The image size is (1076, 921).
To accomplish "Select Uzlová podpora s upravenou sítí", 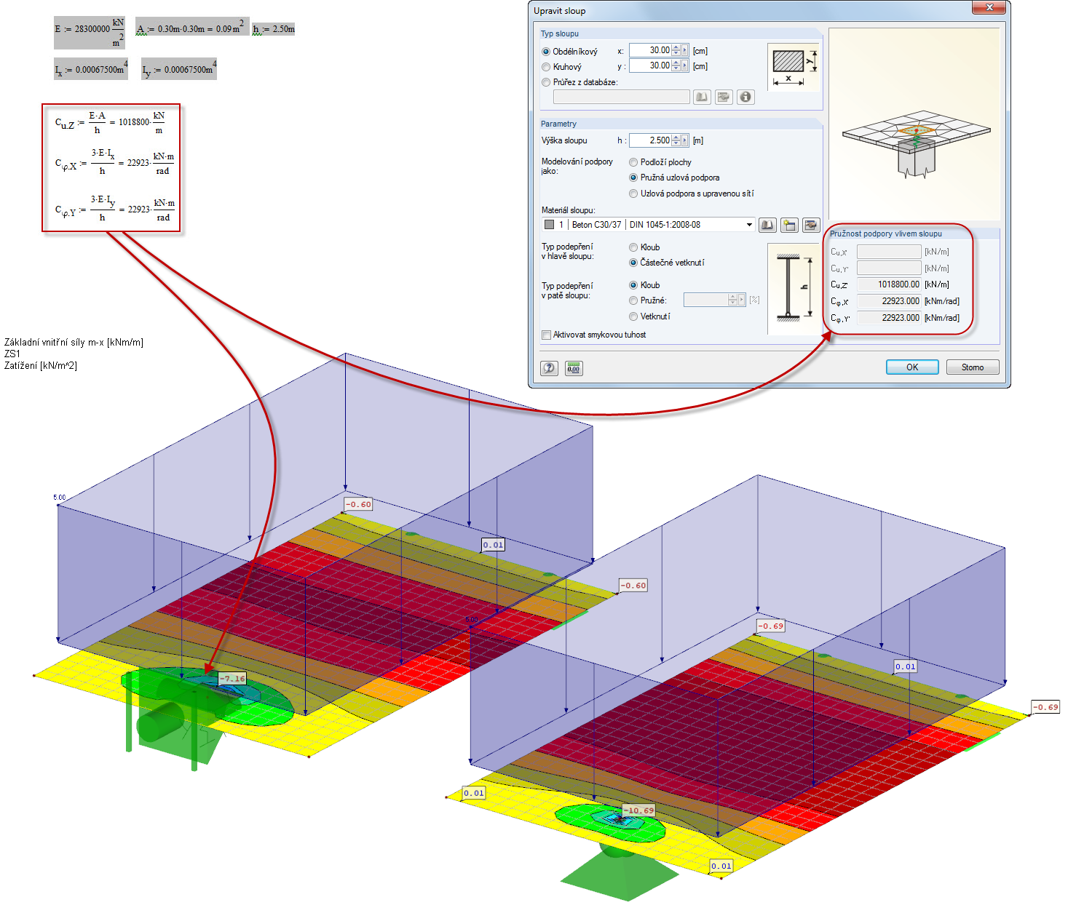I will (x=633, y=194).
